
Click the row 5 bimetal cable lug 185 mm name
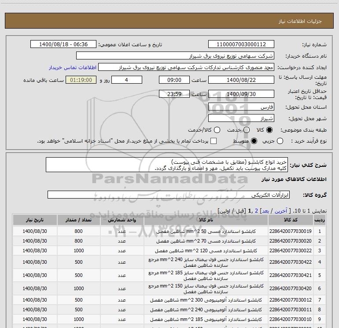(x=206, y=276)
